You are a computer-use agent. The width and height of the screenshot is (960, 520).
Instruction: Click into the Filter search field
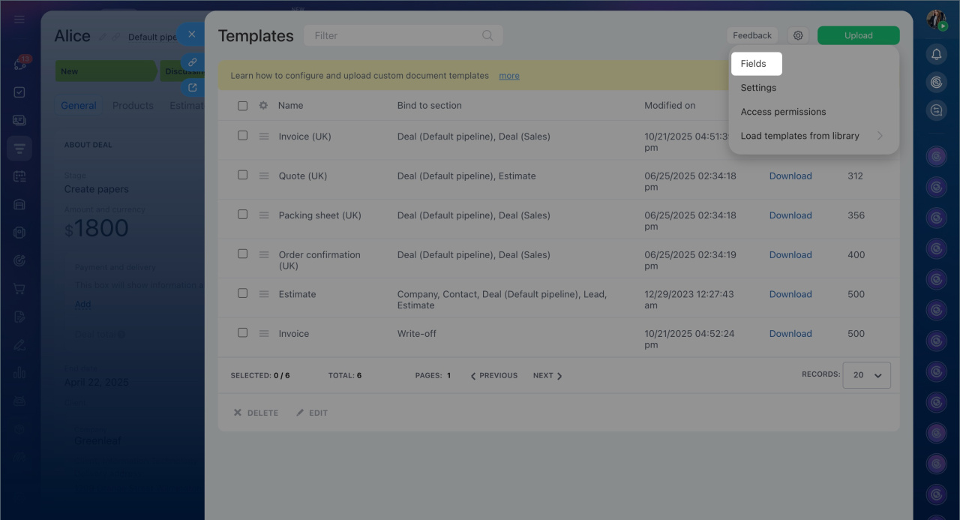point(394,35)
